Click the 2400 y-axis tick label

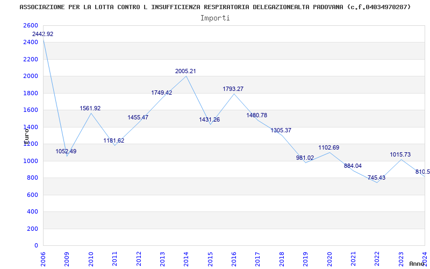point(31,43)
